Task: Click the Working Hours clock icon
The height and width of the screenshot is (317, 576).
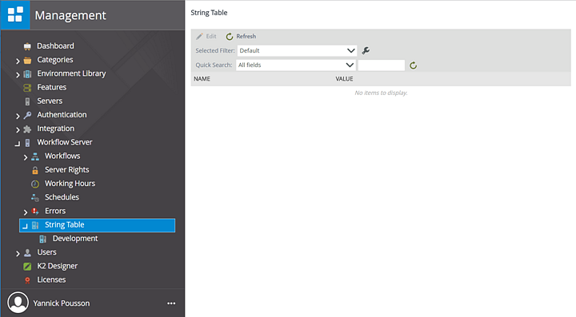Action: 35,184
